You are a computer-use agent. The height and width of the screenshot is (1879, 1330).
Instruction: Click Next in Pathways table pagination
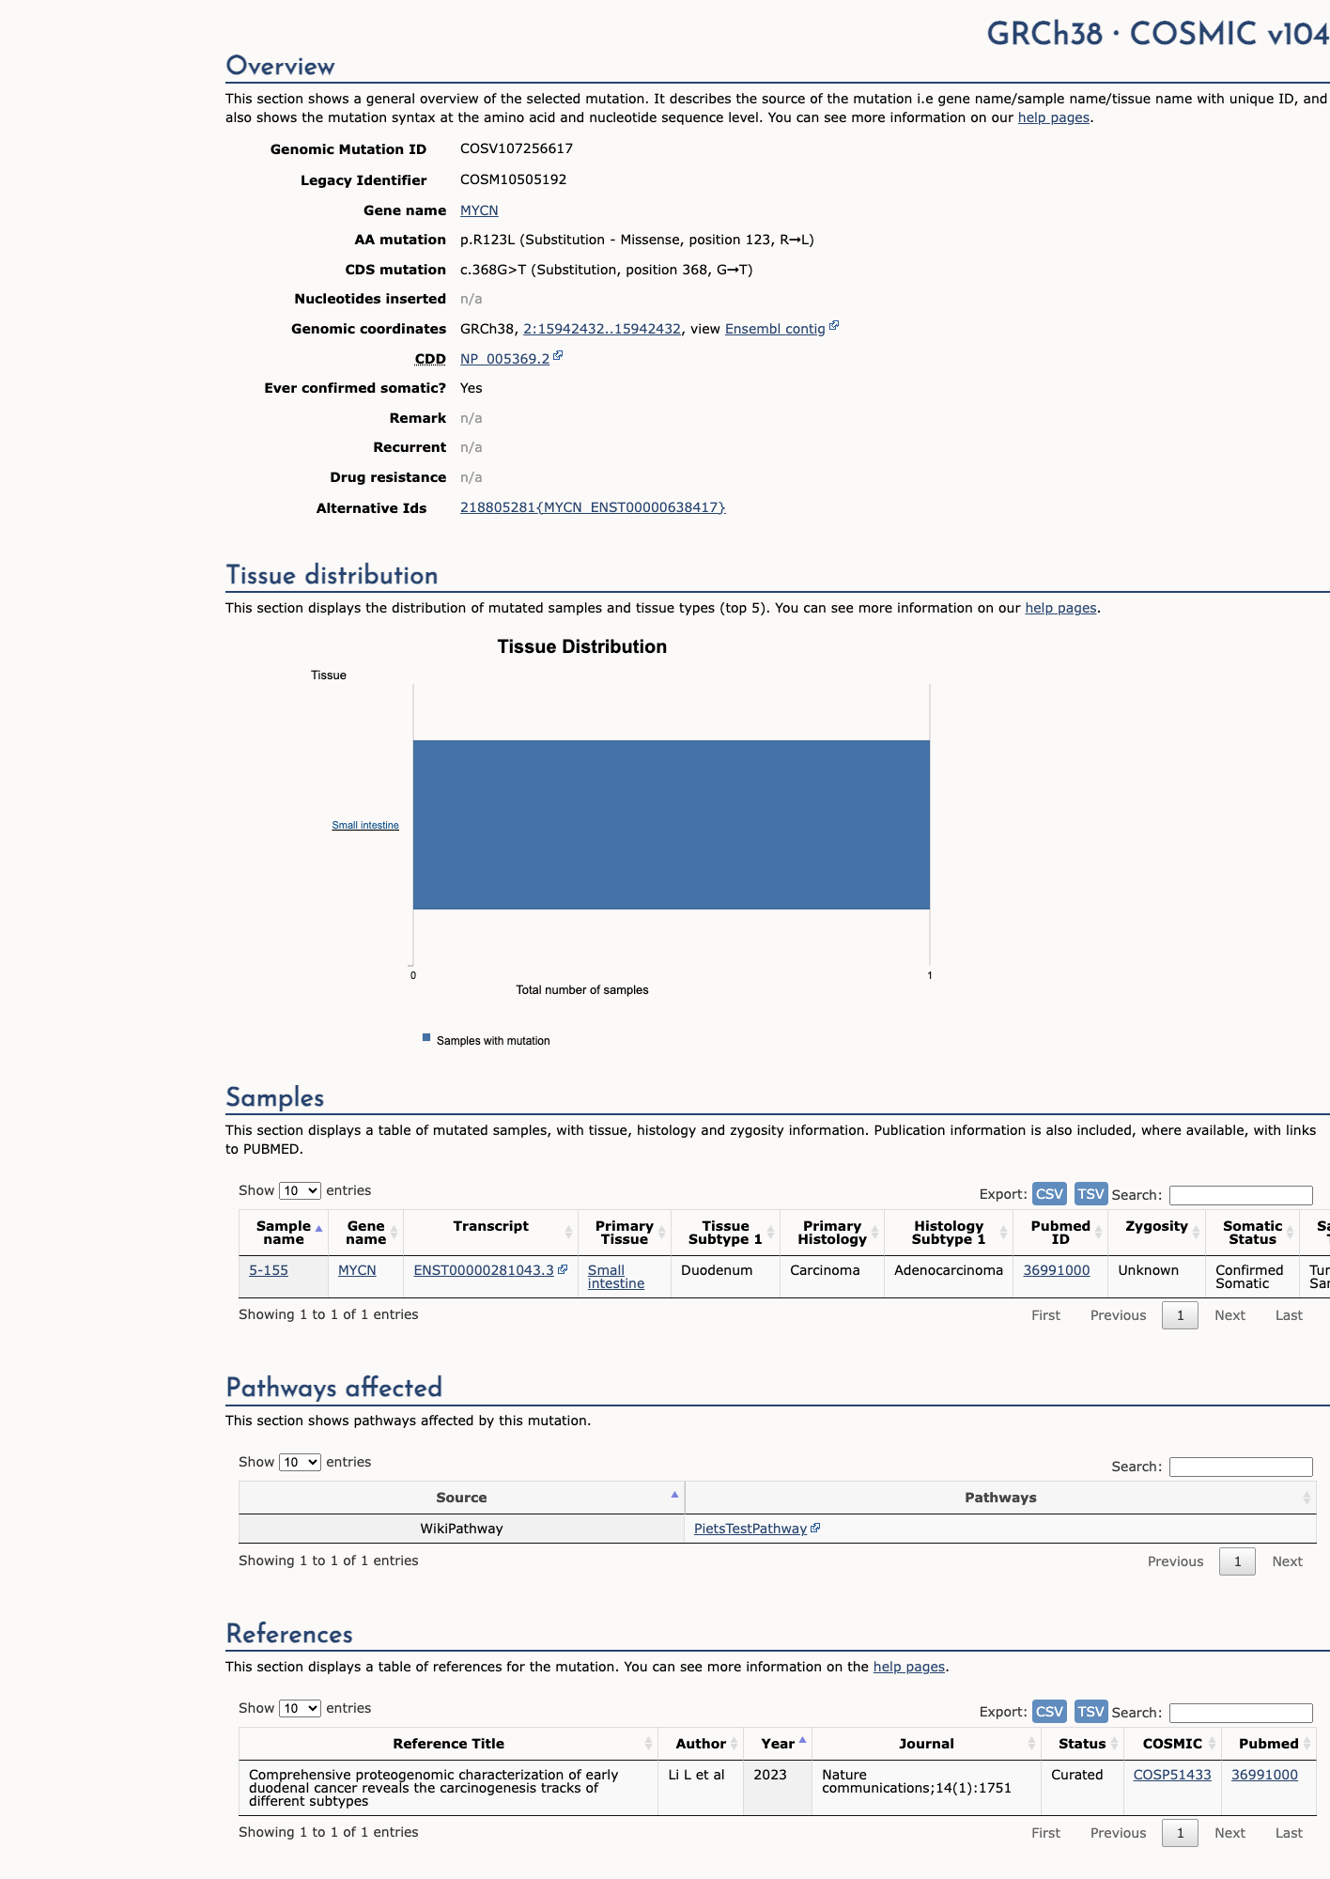click(1287, 1561)
